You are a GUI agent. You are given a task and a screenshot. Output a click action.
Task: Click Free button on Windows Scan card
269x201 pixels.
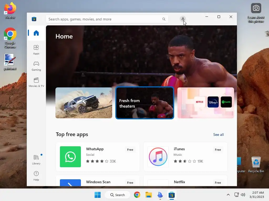coord(130,183)
